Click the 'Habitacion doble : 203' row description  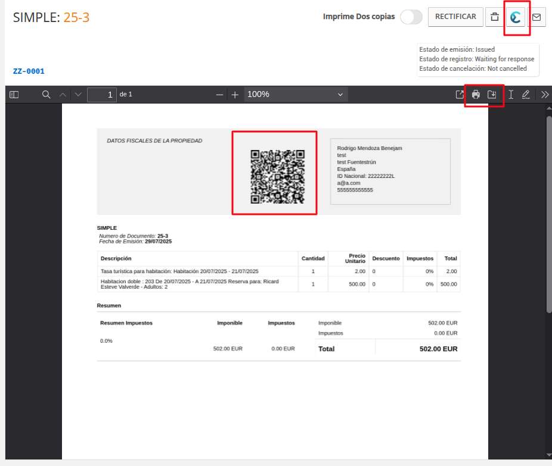point(190,284)
